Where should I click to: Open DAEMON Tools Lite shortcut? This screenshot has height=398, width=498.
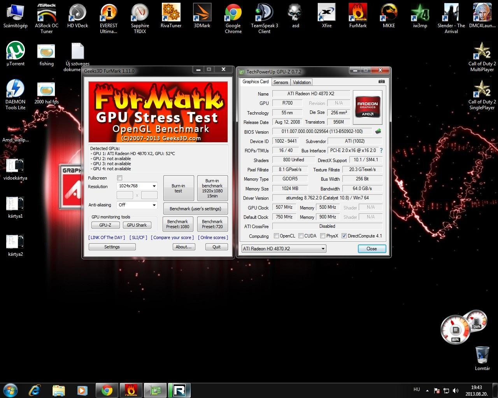[x=15, y=94]
